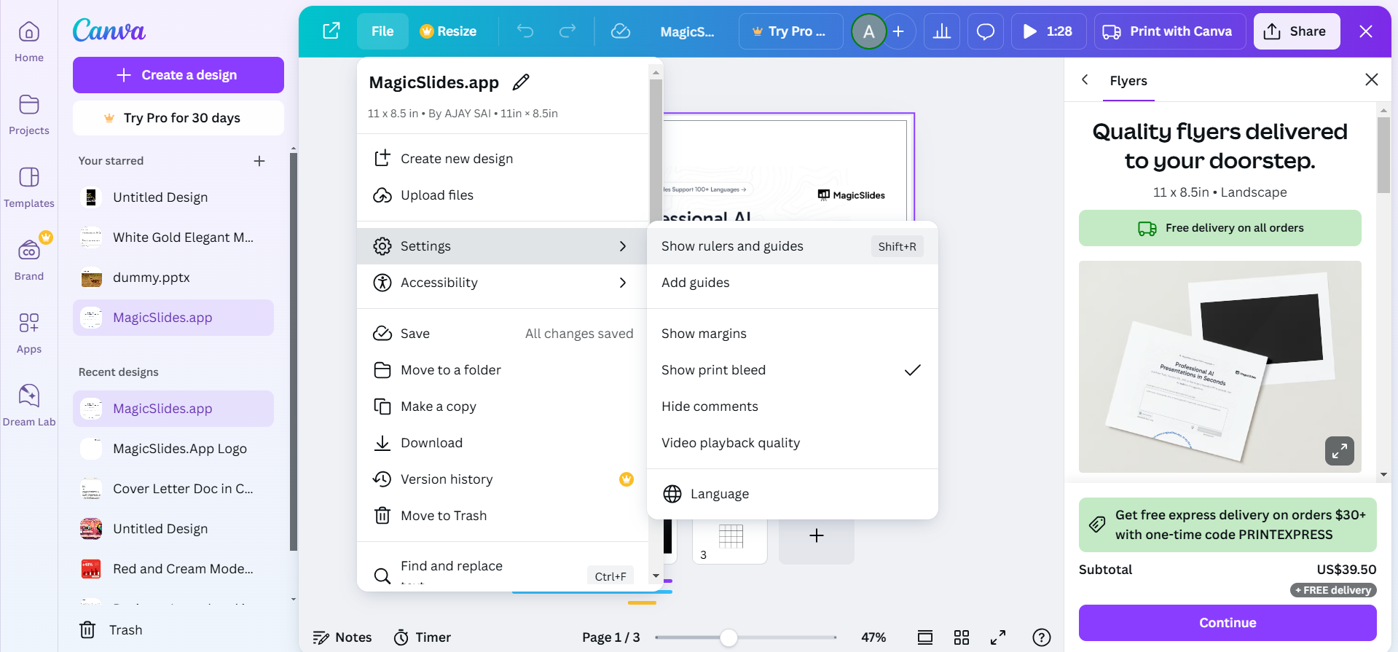
Task: Undo the last action
Action: tap(525, 31)
